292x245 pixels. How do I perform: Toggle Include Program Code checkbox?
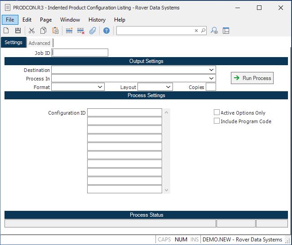pos(217,121)
